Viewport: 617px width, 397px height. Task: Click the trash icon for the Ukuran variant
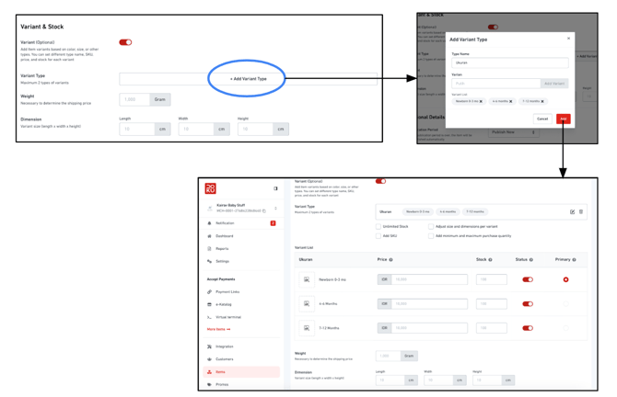581,211
